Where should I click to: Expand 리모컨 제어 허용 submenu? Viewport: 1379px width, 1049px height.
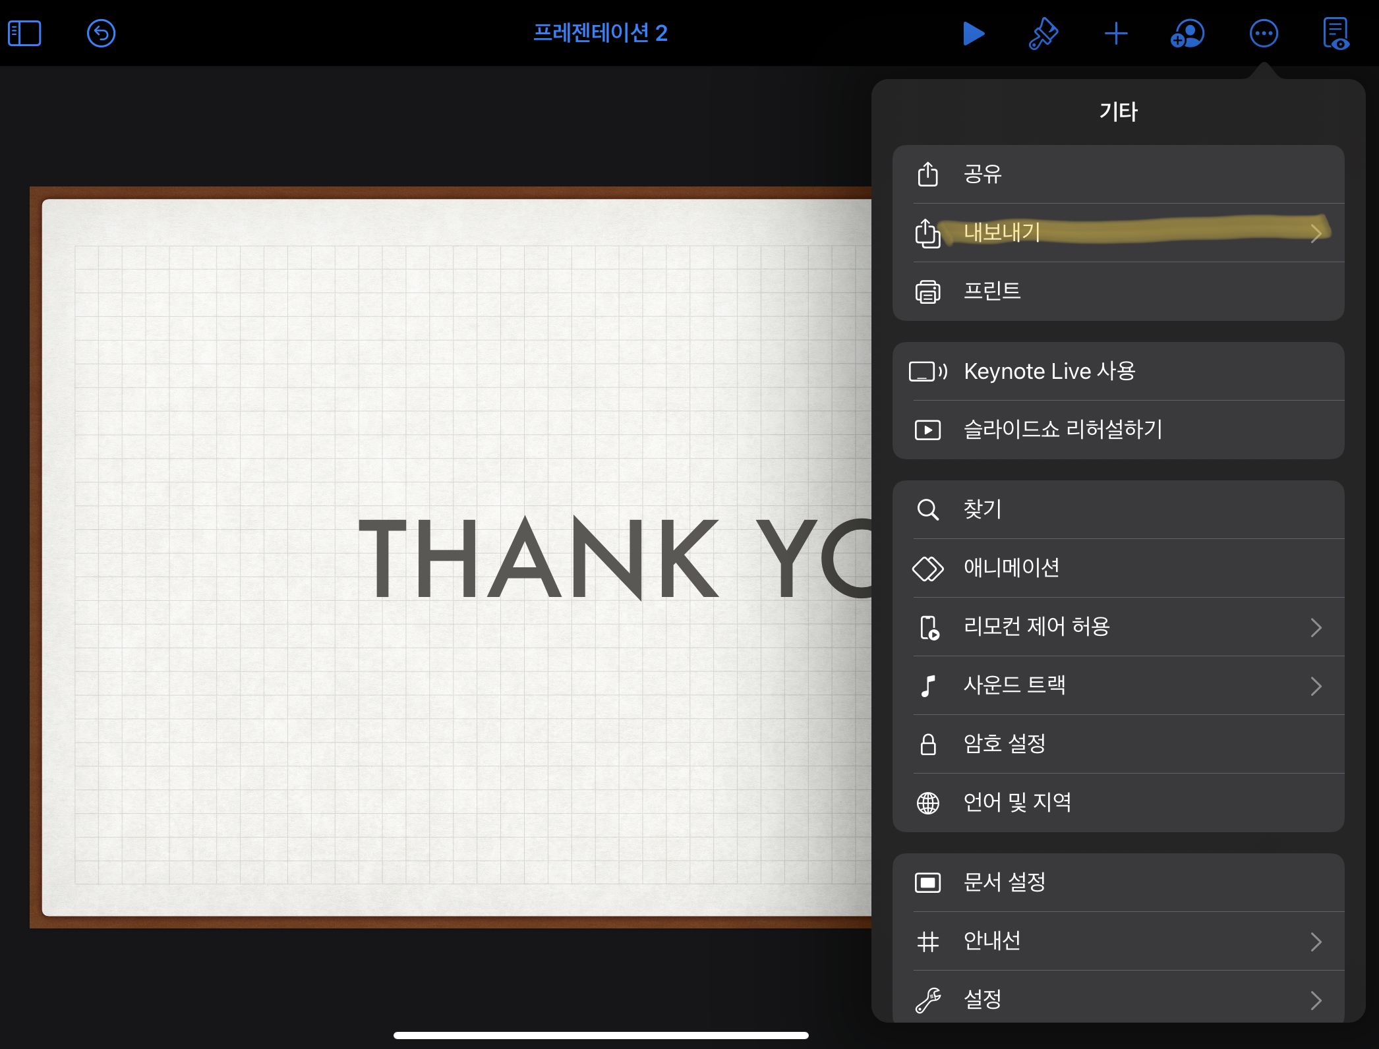tap(1118, 627)
